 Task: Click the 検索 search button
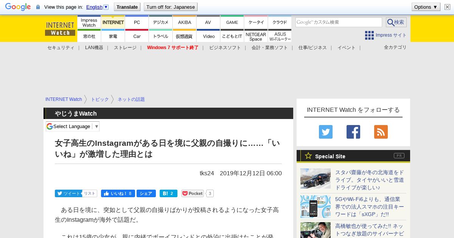click(x=396, y=22)
